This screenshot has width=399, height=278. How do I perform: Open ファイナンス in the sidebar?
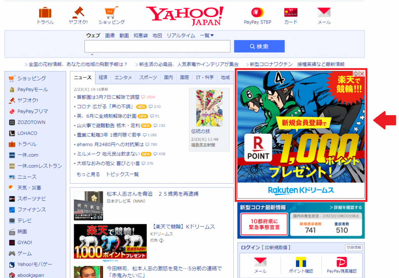(32, 210)
